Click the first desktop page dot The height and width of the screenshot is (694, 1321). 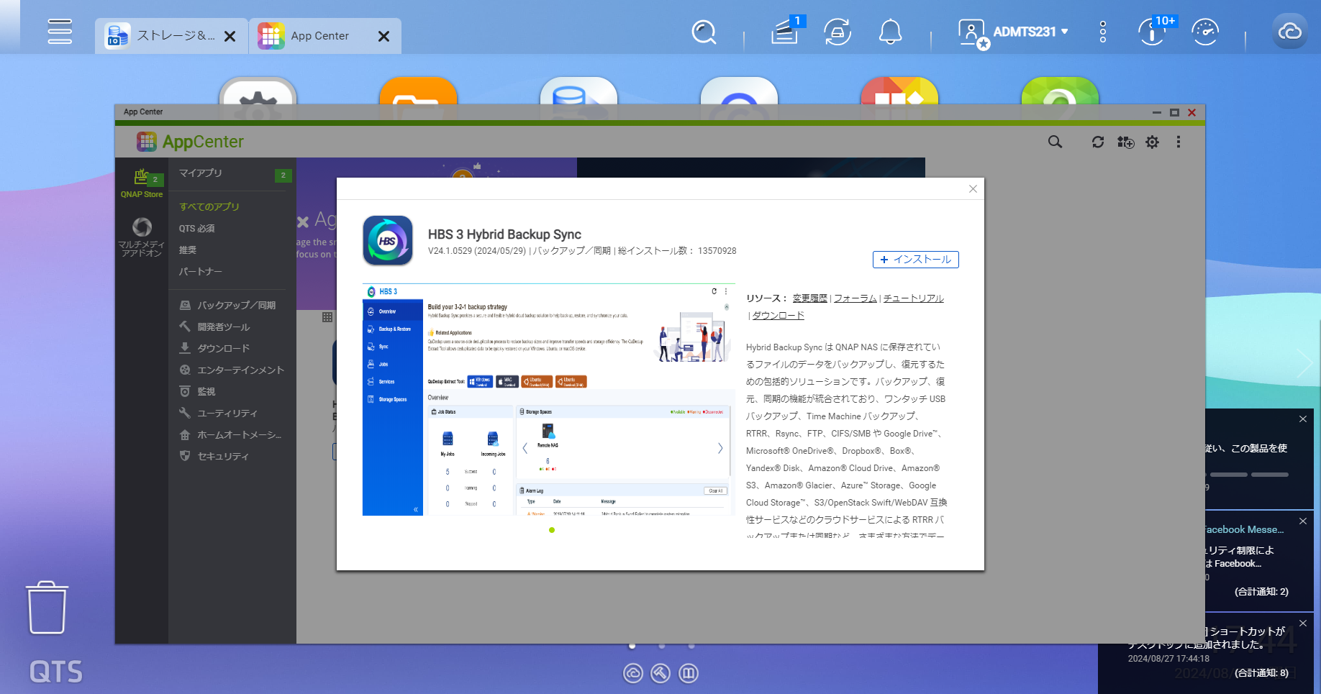tap(632, 646)
